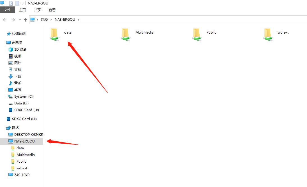Image resolution: width=307 pixels, height=187 pixels.
Task: Open SDXC Card (H:) under 此电脑
Action: point(26,110)
